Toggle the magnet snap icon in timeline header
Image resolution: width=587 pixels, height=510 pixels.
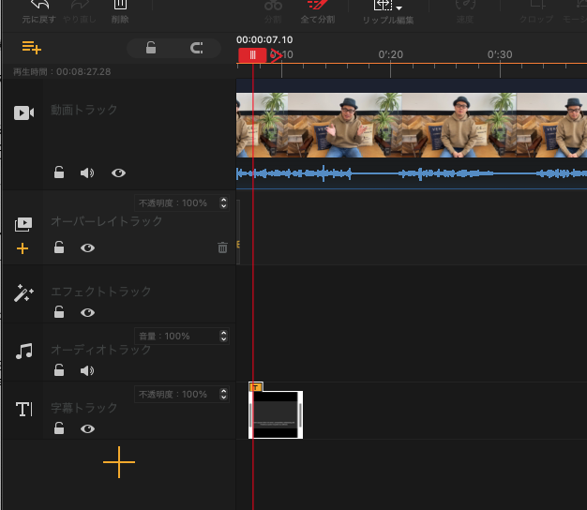197,49
